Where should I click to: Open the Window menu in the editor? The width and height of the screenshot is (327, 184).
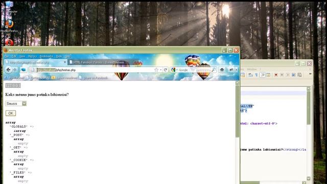point(252,70)
